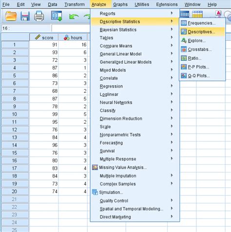Expand the General Linear Model arrow
This screenshot has height=232, width=231.
pos(172,54)
